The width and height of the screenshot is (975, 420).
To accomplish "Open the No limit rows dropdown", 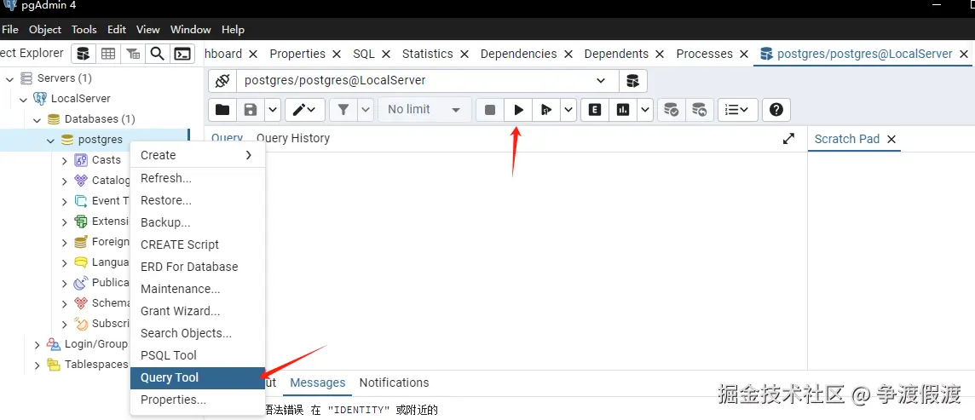I will [424, 110].
